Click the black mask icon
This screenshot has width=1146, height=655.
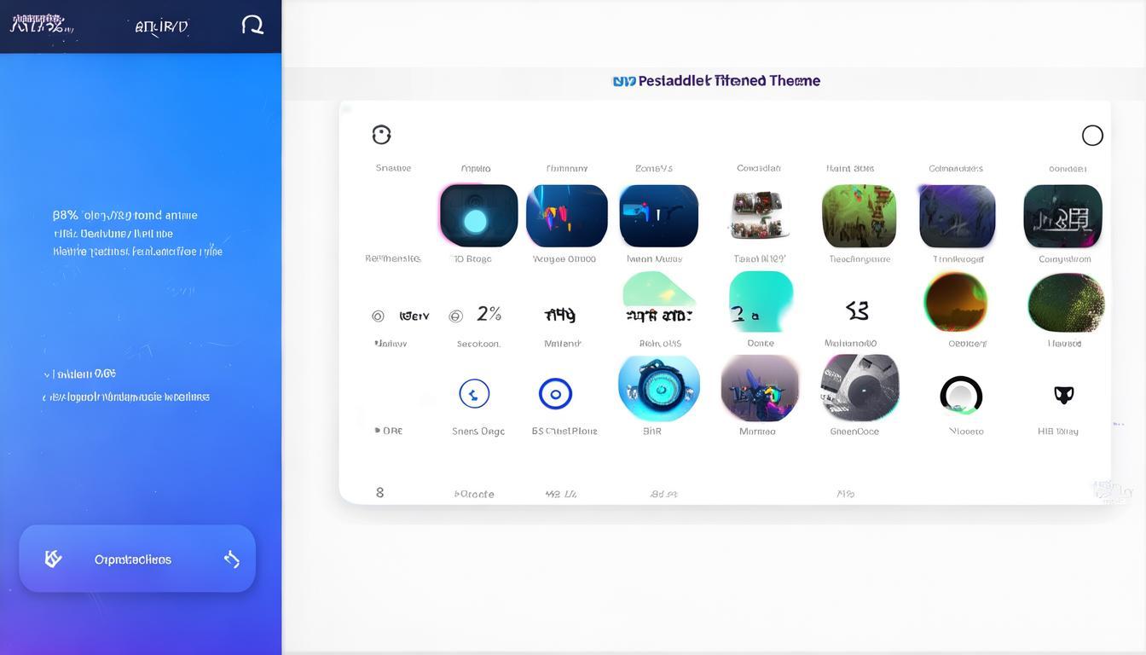click(1063, 395)
